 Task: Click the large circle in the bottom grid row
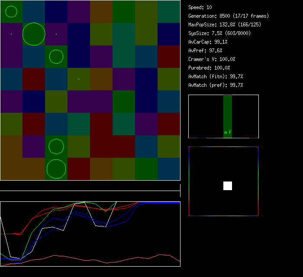point(56,169)
